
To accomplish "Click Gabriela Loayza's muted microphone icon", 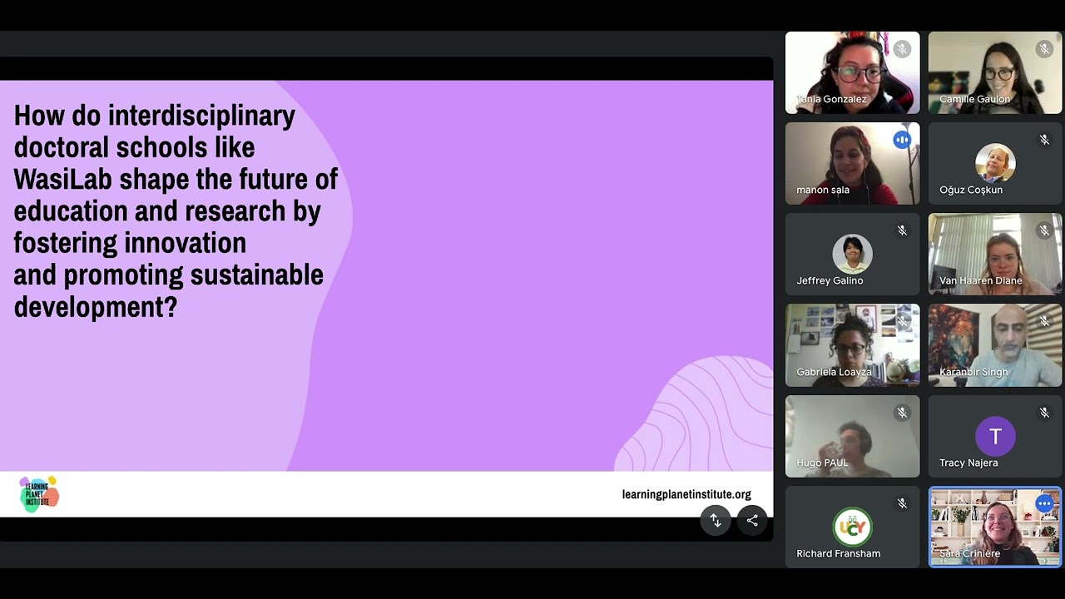I will tap(902, 322).
